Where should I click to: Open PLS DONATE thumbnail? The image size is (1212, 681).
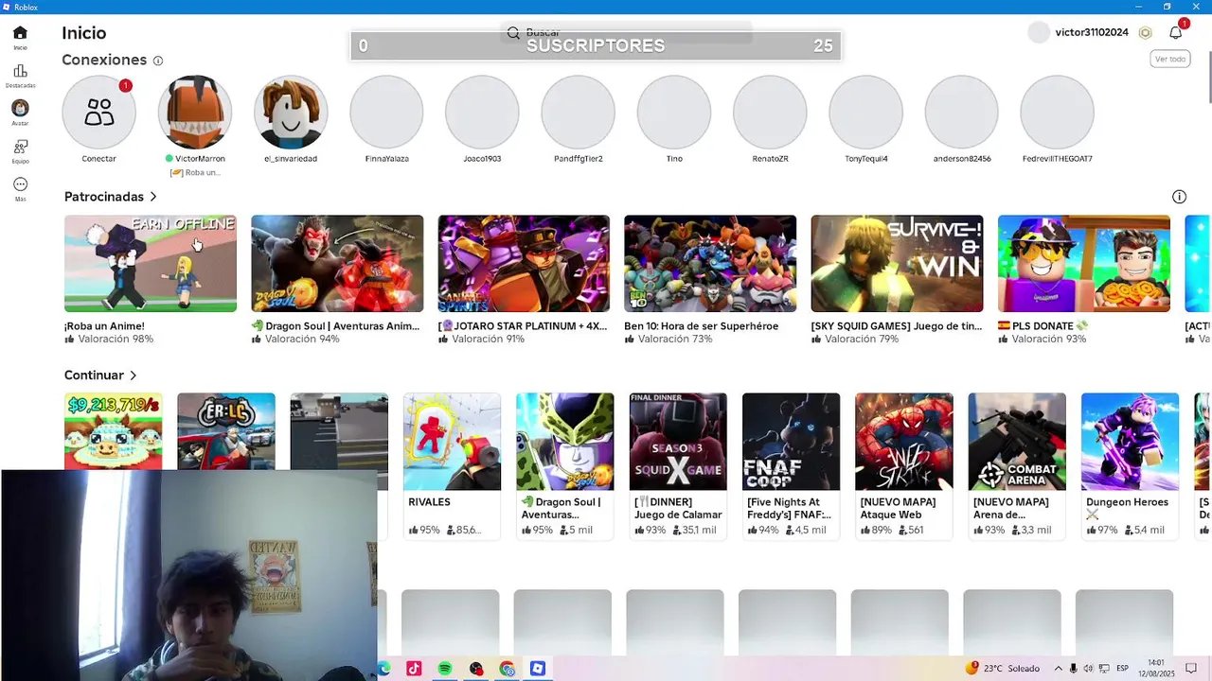[1084, 264]
